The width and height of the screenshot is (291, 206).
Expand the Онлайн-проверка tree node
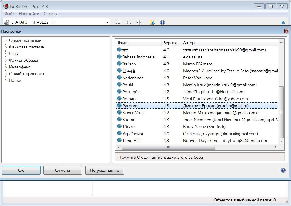6,74
